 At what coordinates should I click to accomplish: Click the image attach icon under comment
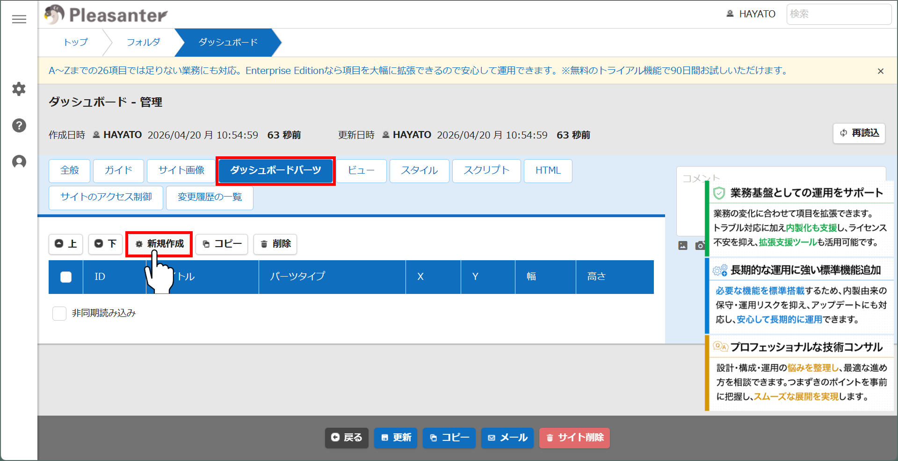(683, 246)
